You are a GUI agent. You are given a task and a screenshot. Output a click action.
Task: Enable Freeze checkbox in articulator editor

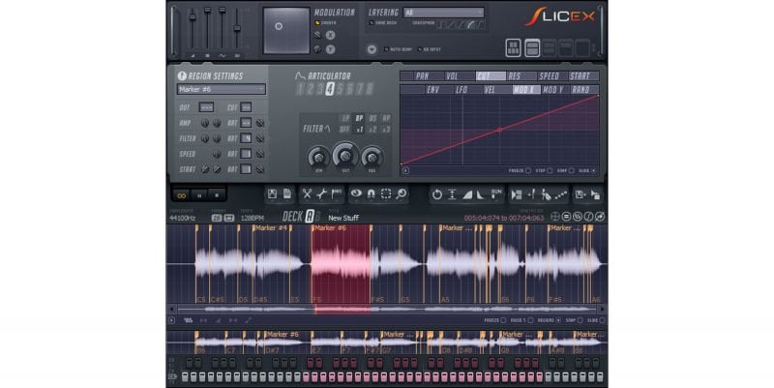coord(528,171)
